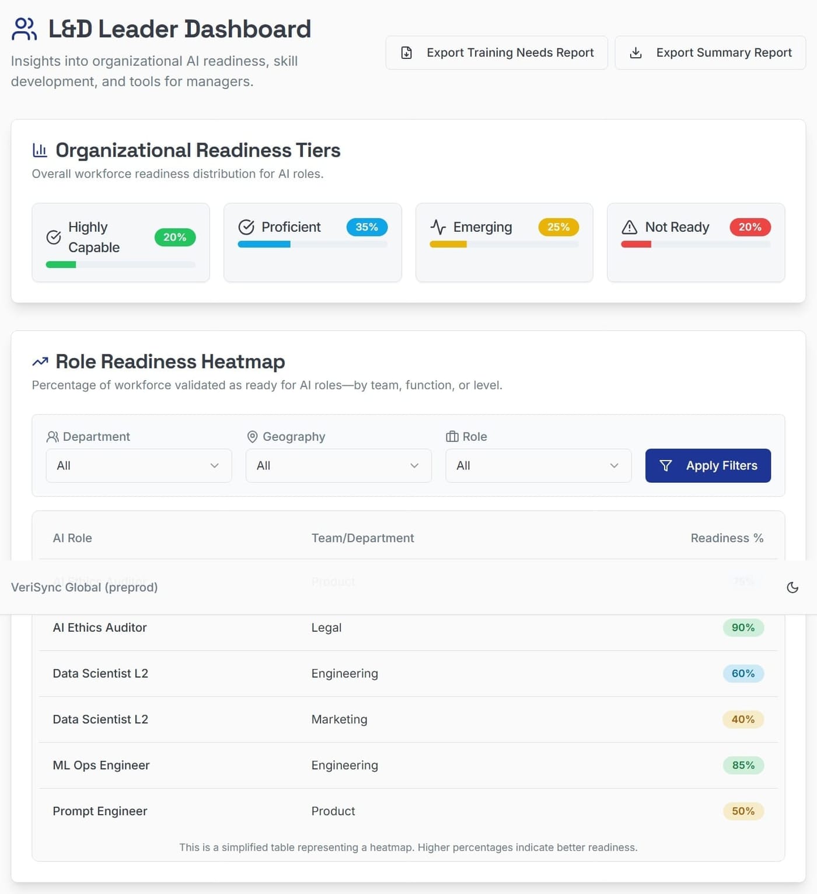
Task: Open the Department dropdown set to All
Action: (x=138, y=465)
